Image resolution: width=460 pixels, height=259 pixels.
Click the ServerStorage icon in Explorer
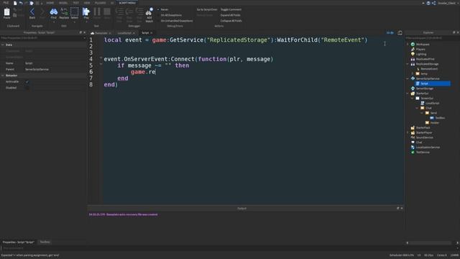coord(413,88)
